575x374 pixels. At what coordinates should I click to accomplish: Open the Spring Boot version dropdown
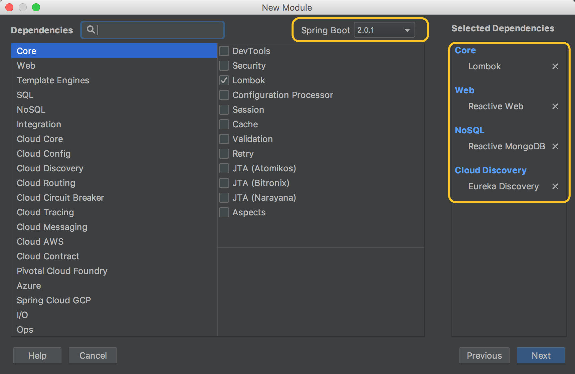pyautogui.click(x=384, y=30)
